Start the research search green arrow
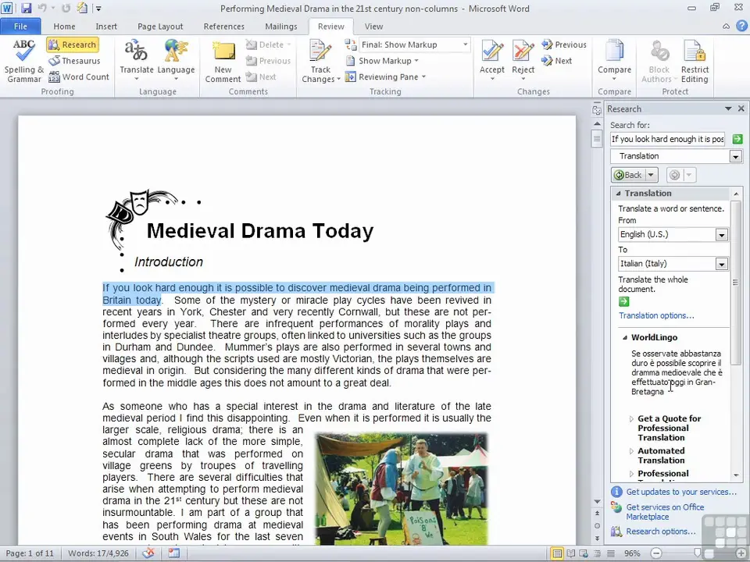750x562 pixels. click(x=737, y=139)
